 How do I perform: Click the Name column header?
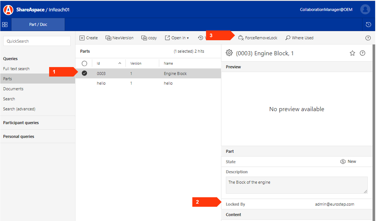tap(190, 63)
